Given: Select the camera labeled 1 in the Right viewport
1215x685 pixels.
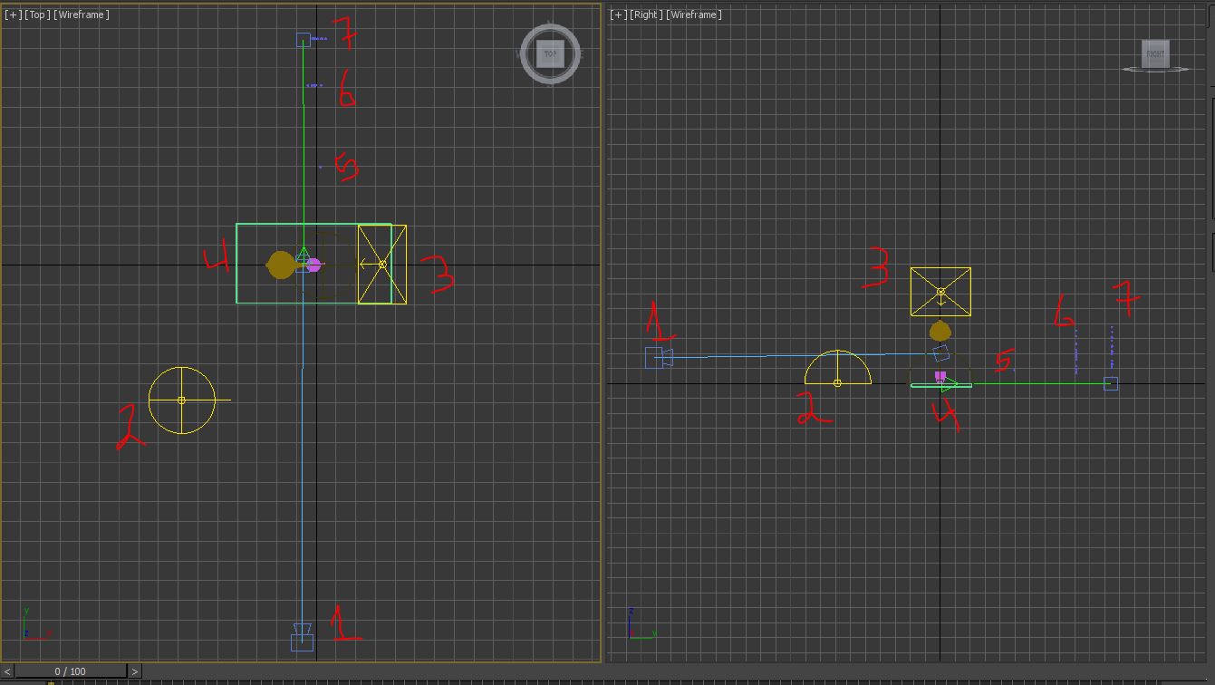Looking at the screenshot, I should (658, 358).
